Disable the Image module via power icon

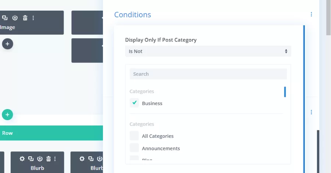[15, 18]
